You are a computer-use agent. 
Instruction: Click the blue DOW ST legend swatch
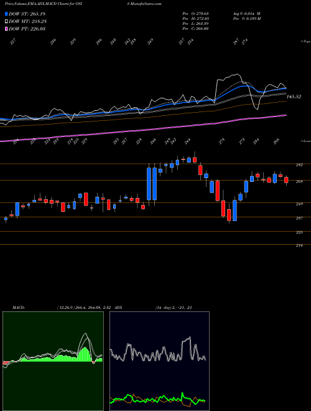pos(6,14)
